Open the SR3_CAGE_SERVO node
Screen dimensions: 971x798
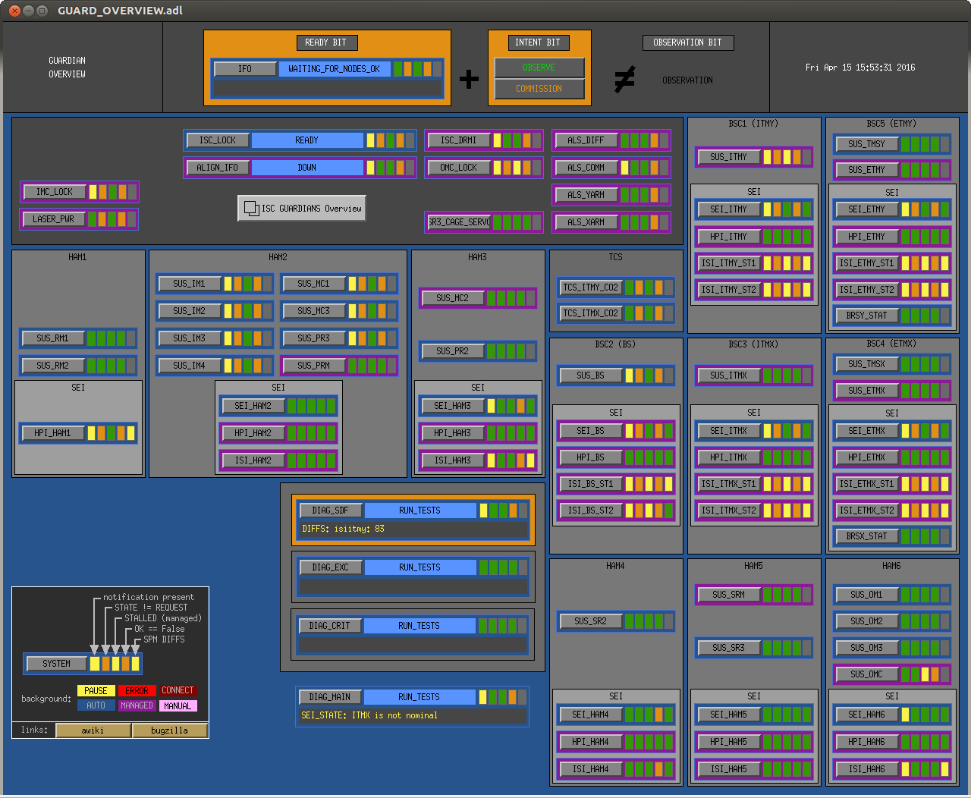click(x=459, y=222)
